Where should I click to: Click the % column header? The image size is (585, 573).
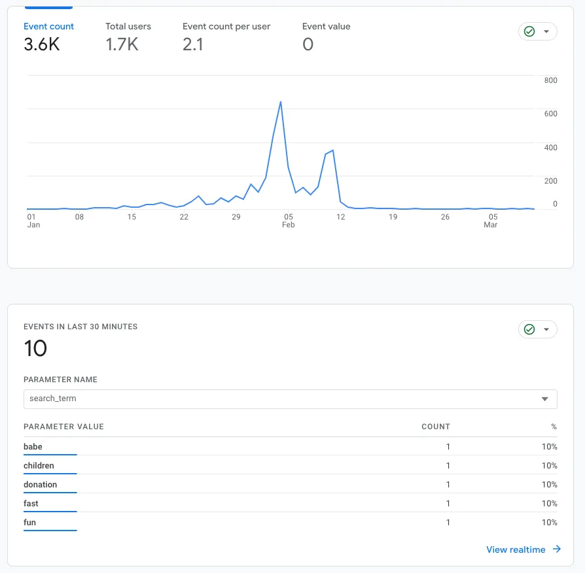(554, 427)
